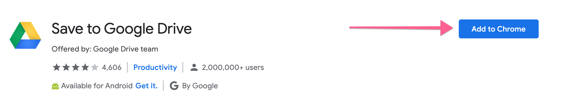Open the 4,606 ratings count

112,68
